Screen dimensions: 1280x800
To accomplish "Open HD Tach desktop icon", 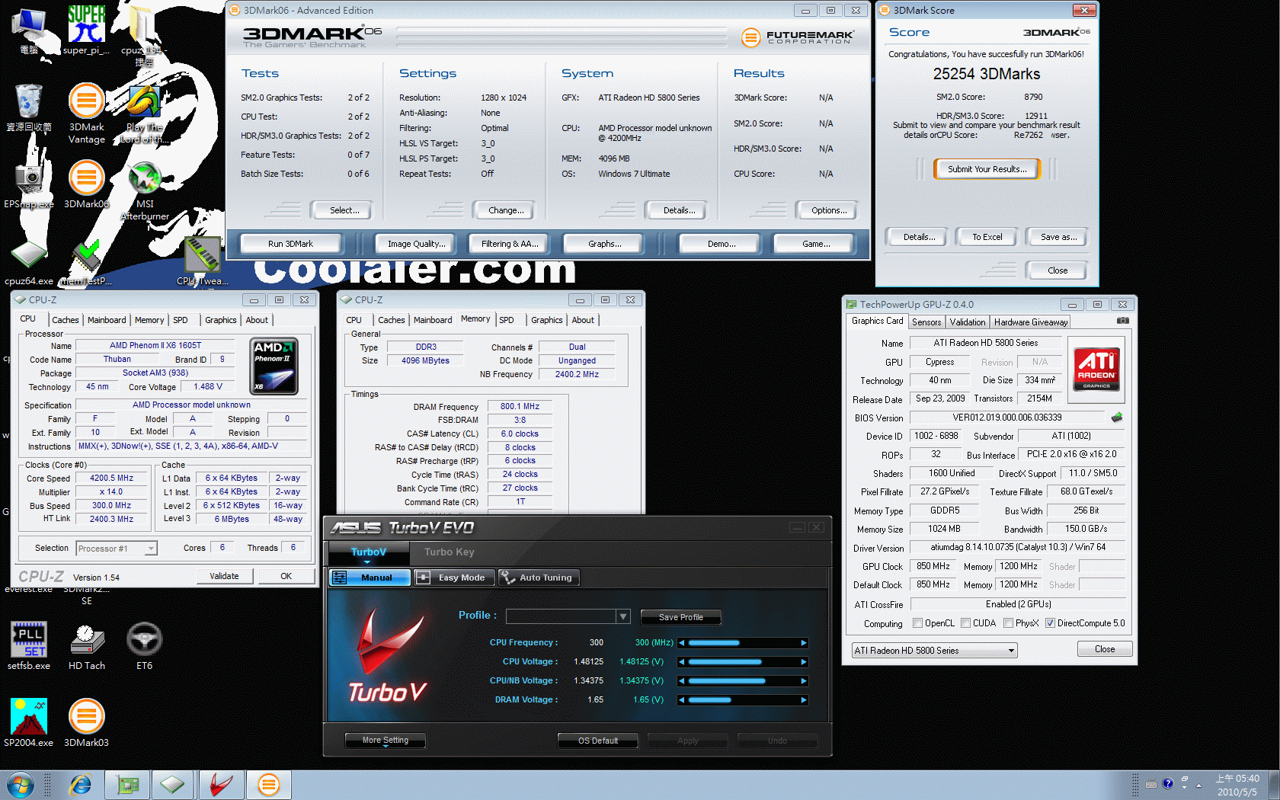I will click(86, 646).
